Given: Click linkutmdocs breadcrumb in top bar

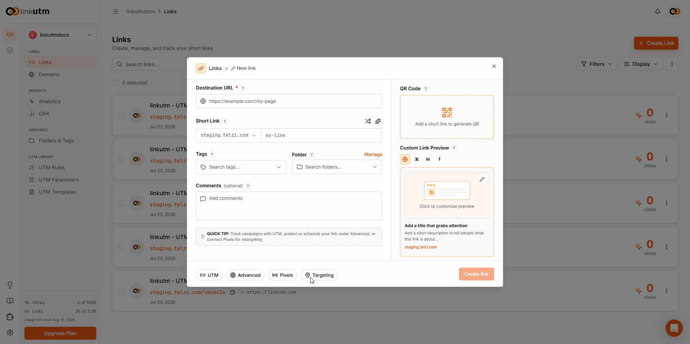Looking at the screenshot, I should tap(141, 12).
